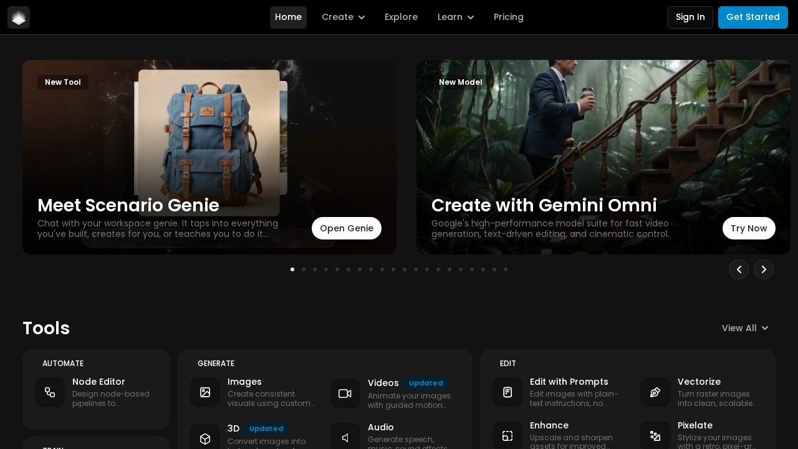Open the Images tool link
798x449 pixels.
[244, 382]
